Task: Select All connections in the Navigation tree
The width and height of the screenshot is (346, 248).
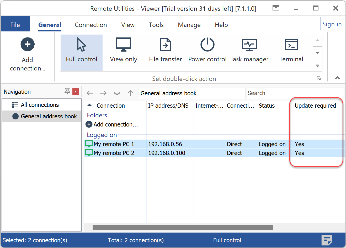Action: (x=40, y=105)
